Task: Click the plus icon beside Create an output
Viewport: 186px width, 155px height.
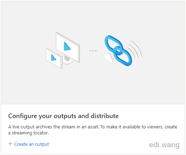Action: pyautogui.click(x=10, y=144)
